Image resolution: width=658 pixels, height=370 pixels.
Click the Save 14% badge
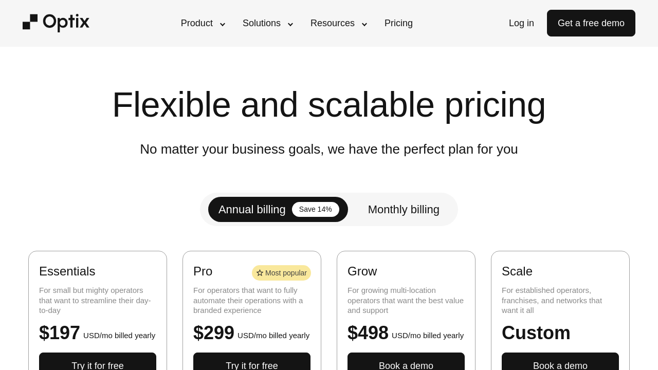tap(316, 210)
